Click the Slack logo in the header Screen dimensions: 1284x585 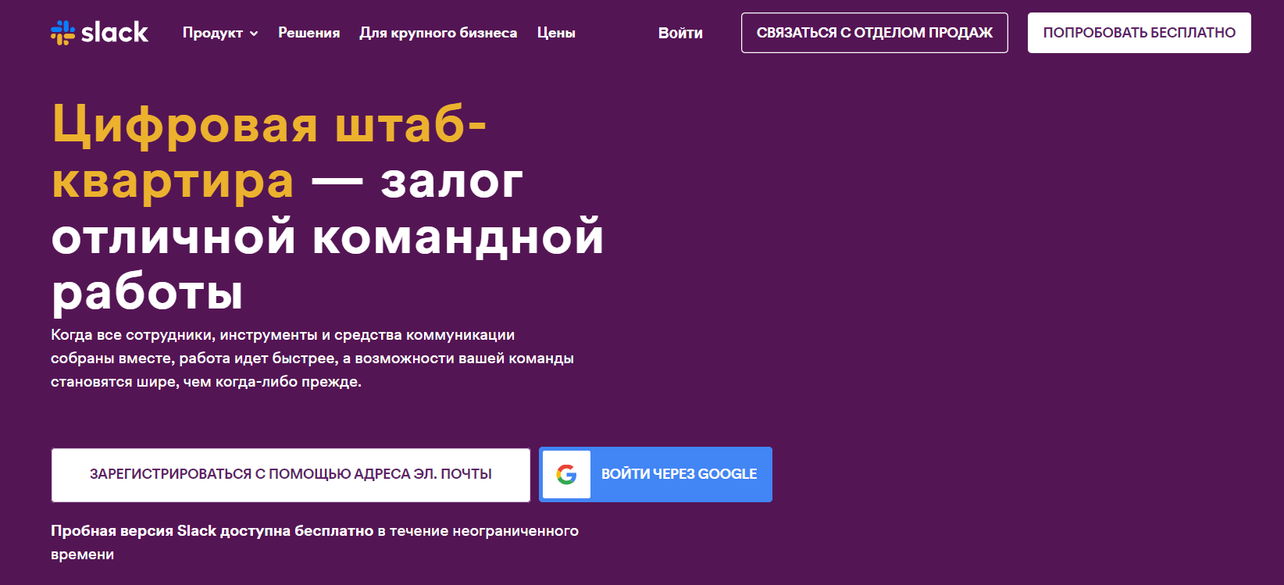[99, 33]
